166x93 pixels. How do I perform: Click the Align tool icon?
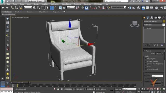click(x=134, y=8)
